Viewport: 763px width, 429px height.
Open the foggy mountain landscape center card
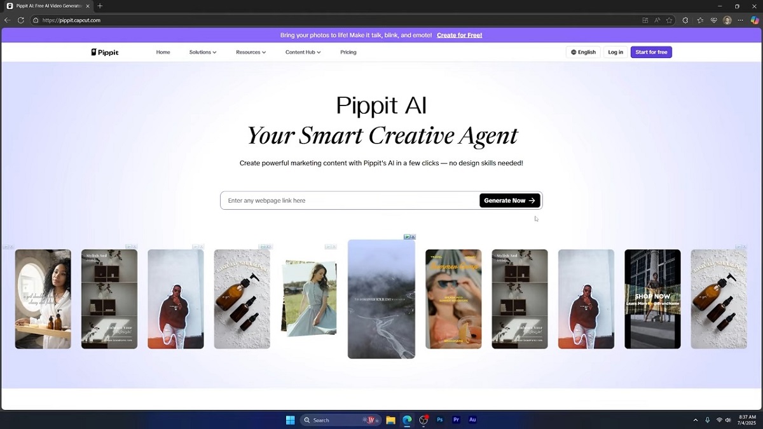pos(381,299)
